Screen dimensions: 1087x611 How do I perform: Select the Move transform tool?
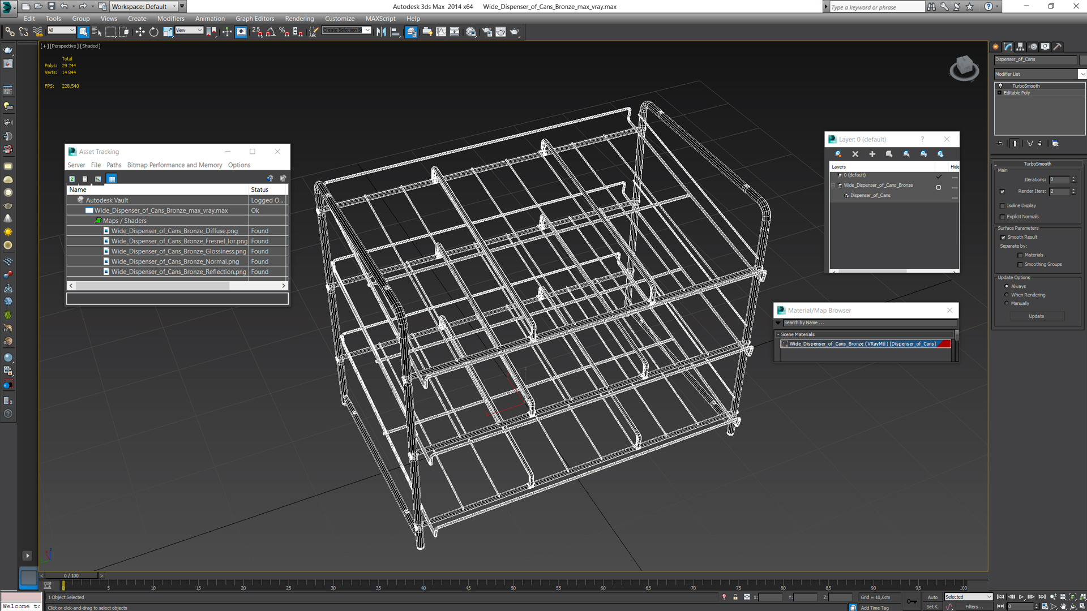140,32
